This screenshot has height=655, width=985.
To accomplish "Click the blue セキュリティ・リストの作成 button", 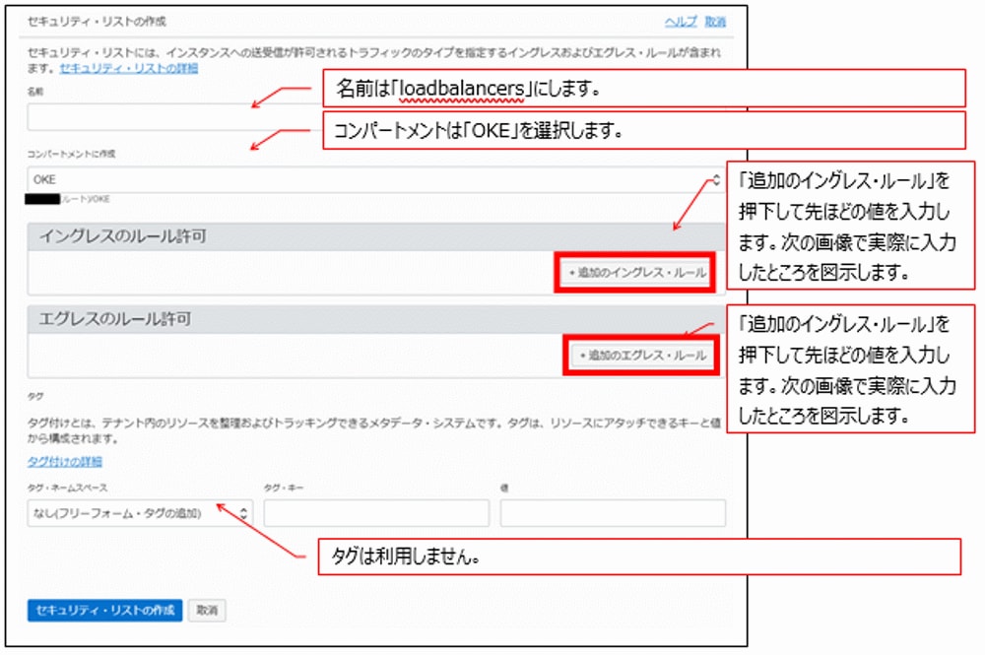I will tap(102, 611).
